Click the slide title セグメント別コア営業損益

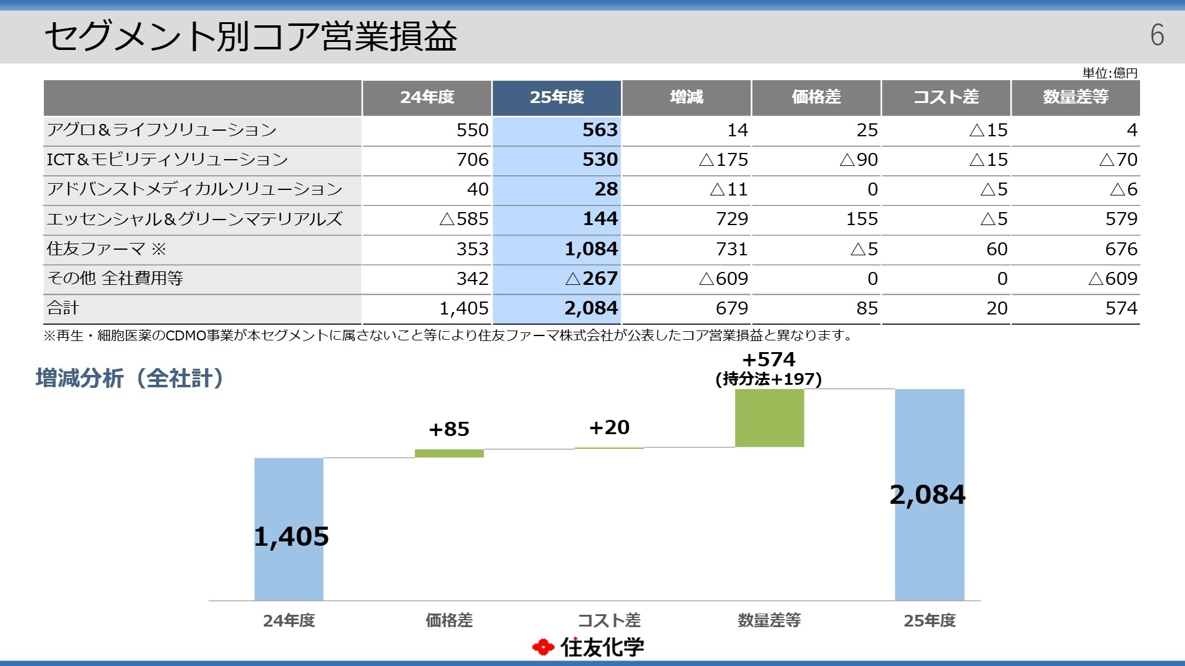[251, 36]
